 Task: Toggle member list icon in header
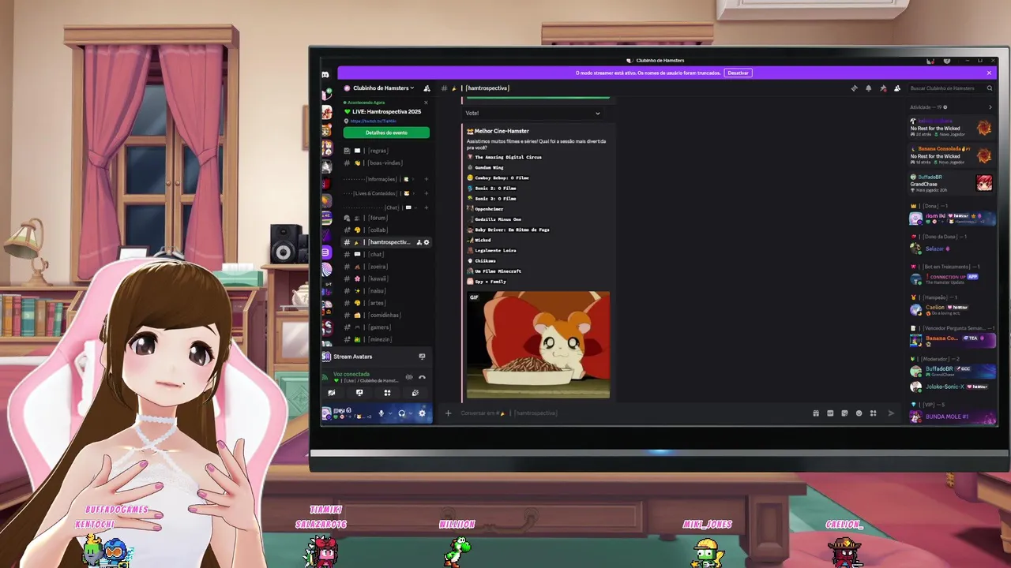pos(897,88)
